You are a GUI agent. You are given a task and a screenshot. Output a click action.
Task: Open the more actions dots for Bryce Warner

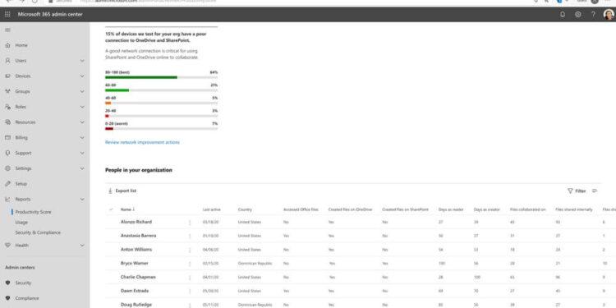coord(190,264)
